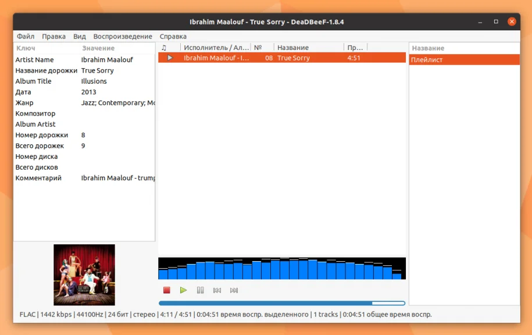Seek within the track using the progress bar

coord(282,303)
